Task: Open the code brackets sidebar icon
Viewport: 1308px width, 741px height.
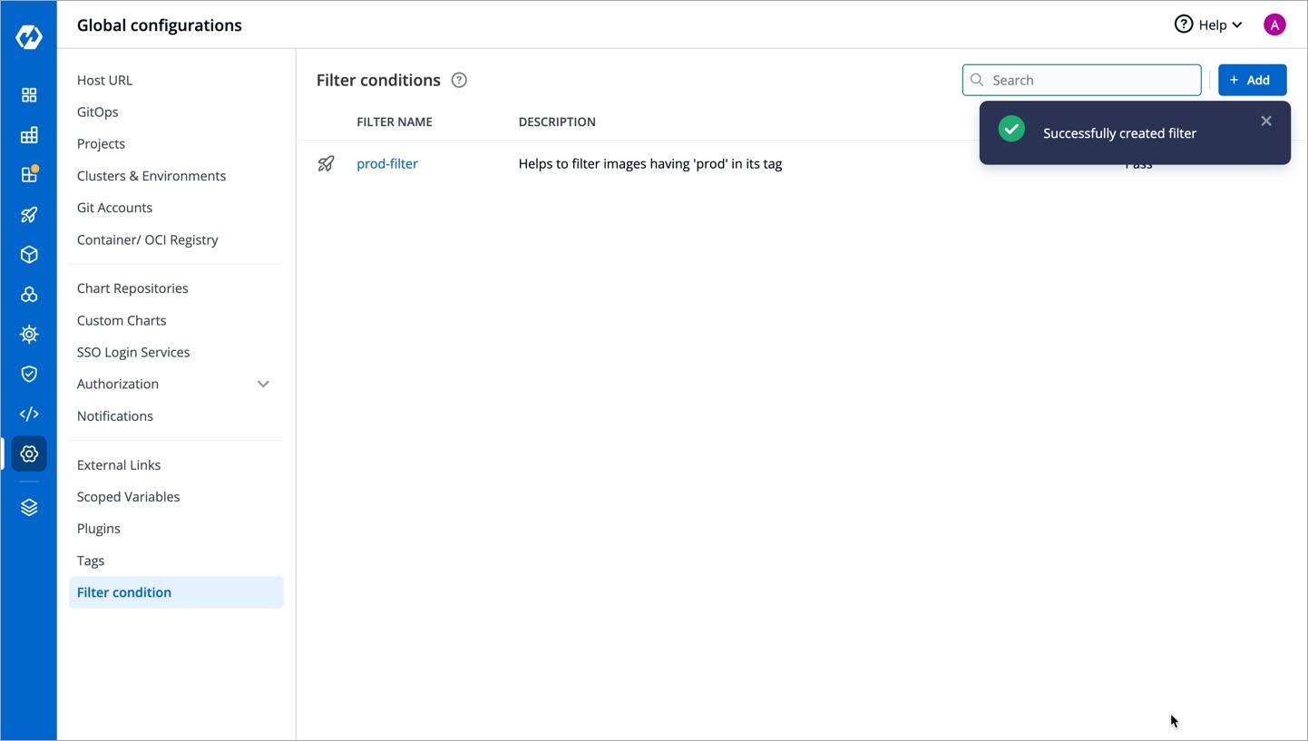Action: [x=29, y=414]
